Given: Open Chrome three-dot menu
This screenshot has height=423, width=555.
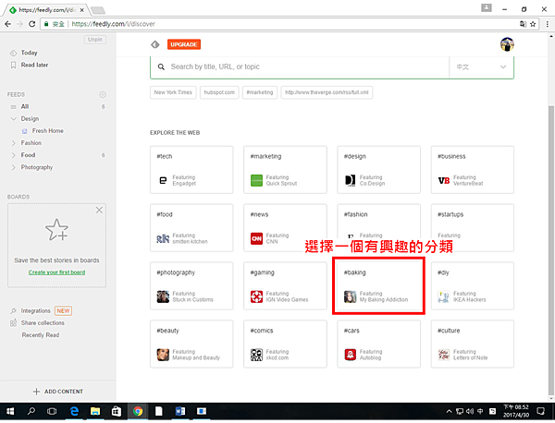Looking at the screenshot, I should [548, 24].
